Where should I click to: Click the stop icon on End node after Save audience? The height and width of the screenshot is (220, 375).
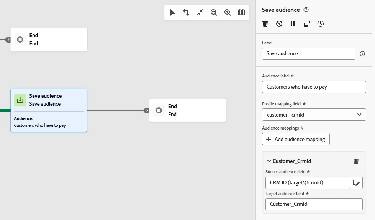coord(159,110)
